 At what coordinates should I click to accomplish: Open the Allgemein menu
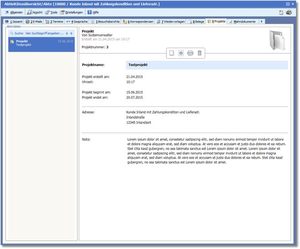click(x=14, y=12)
